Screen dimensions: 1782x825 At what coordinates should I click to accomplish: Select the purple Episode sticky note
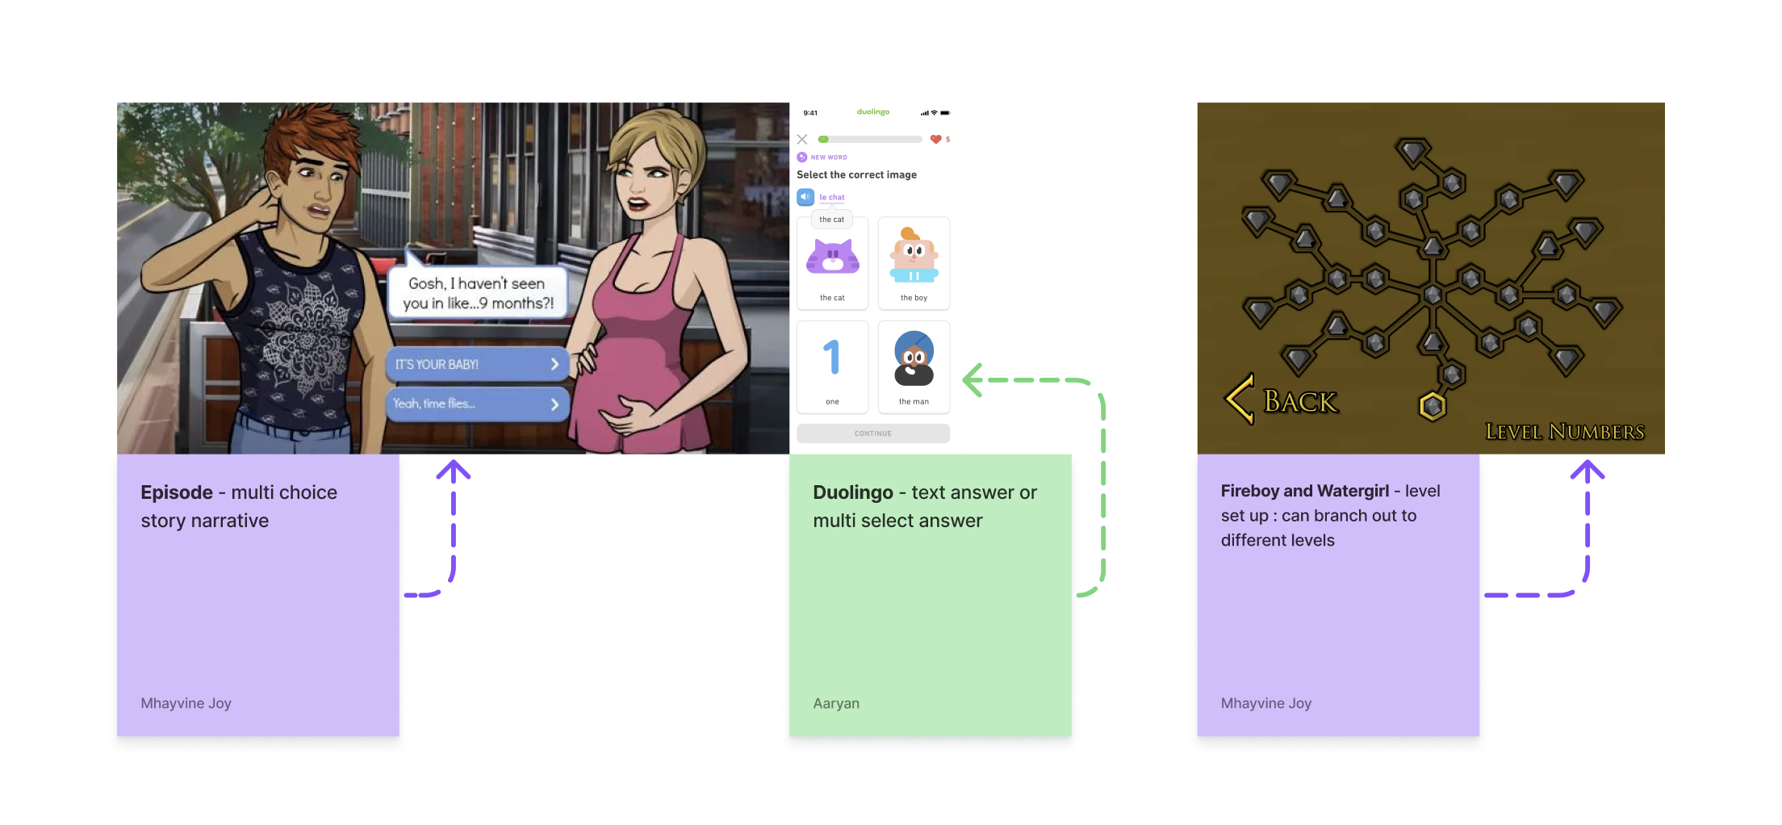(x=258, y=595)
